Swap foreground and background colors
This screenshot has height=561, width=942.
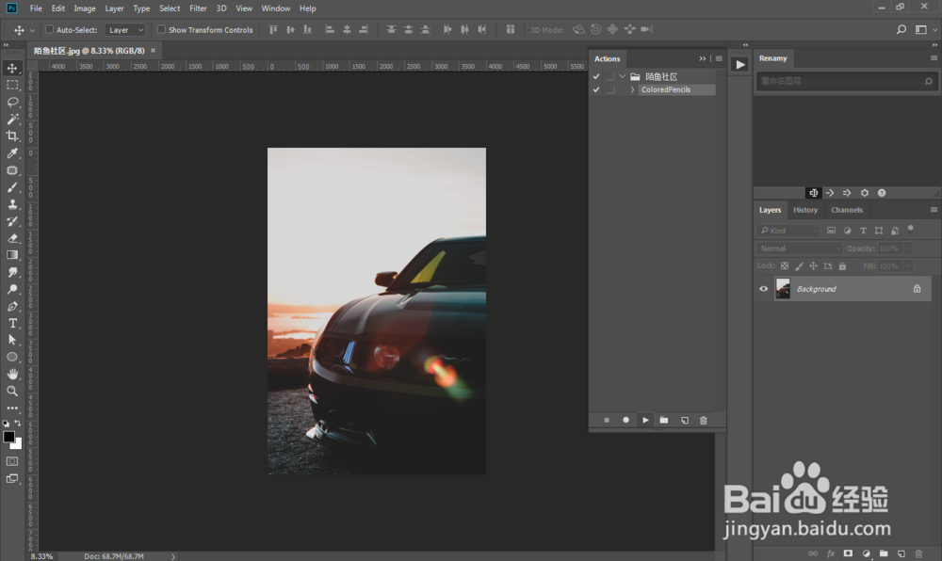click(x=18, y=424)
